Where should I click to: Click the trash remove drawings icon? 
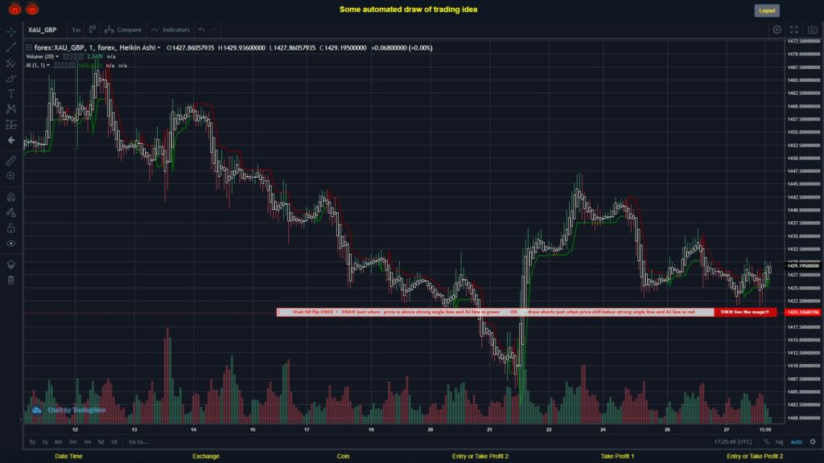point(11,280)
